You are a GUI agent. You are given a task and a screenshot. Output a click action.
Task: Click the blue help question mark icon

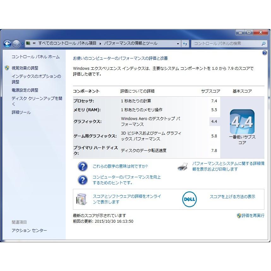coord(265,53)
